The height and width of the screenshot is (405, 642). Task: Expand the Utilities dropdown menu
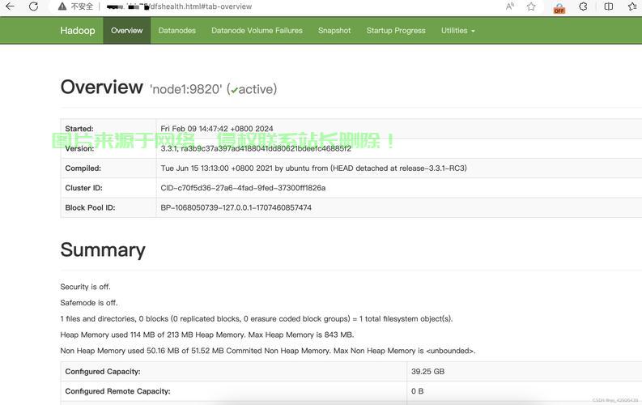(x=457, y=30)
